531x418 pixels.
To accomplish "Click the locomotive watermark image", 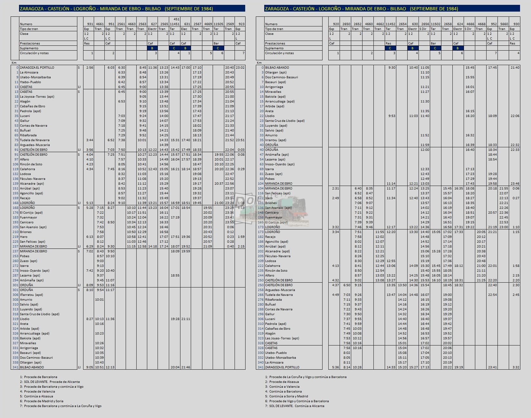I will click(271, 209).
